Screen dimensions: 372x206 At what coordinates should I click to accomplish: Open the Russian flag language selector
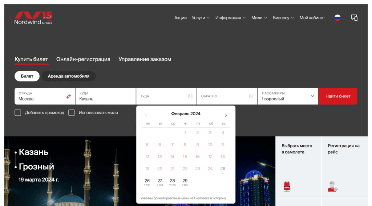point(337,18)
